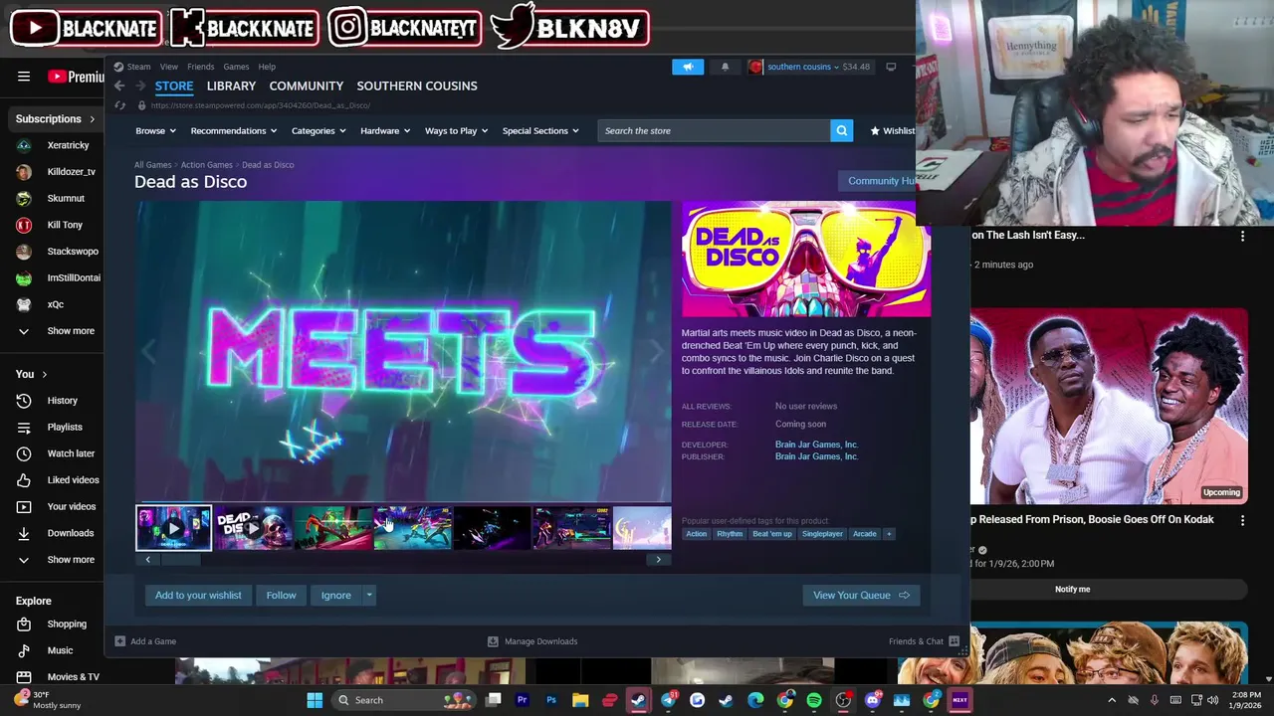
Task: Click the Action Games breadcrumb link
Action: (206, 165)
